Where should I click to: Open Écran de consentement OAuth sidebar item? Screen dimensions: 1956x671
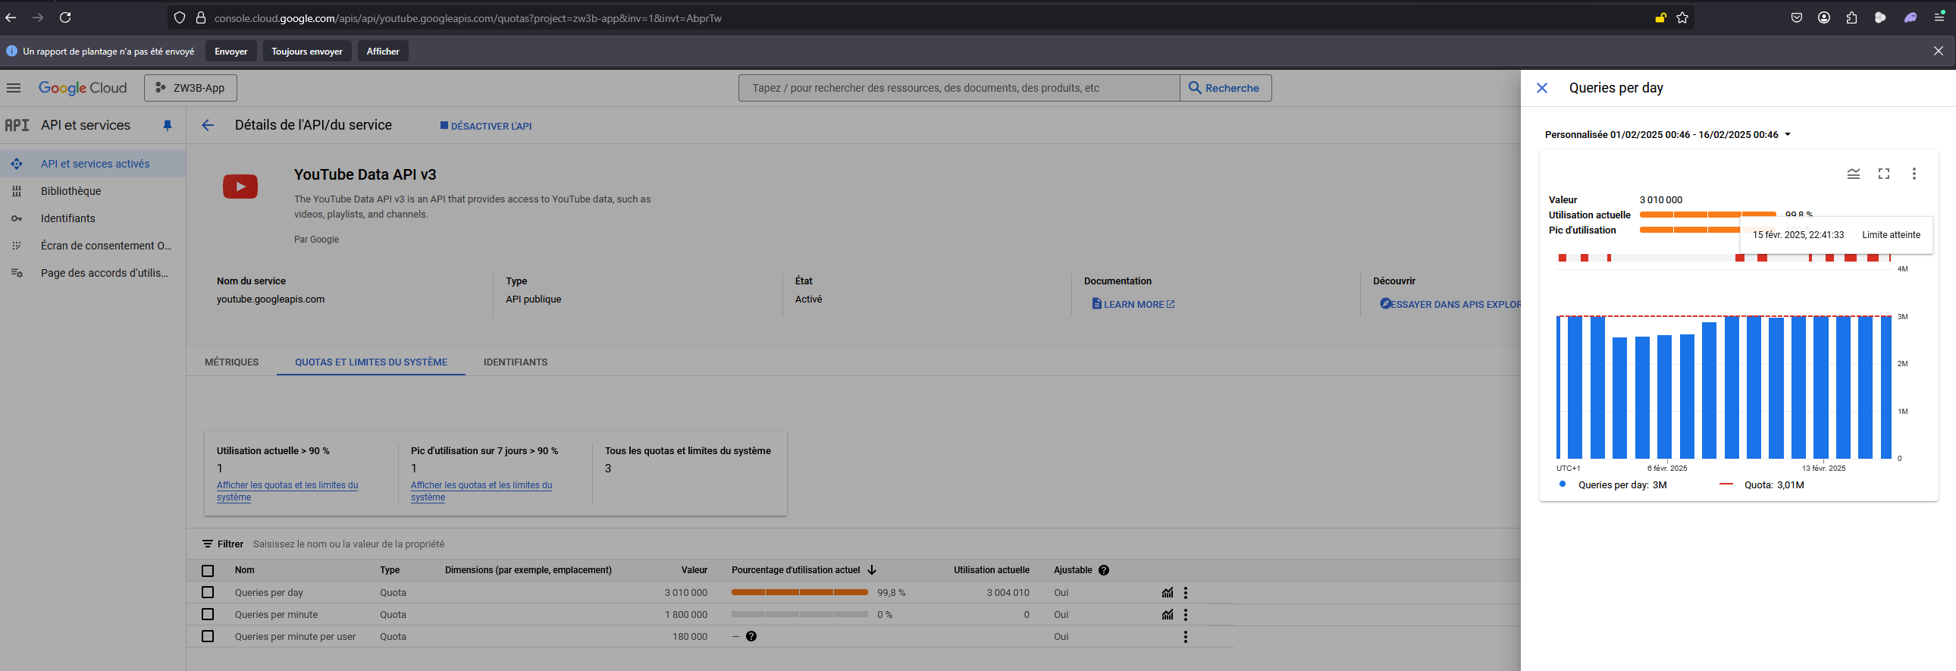92,246
